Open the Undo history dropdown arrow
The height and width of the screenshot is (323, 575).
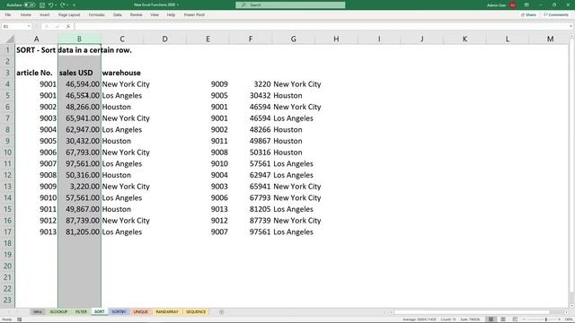56,5
